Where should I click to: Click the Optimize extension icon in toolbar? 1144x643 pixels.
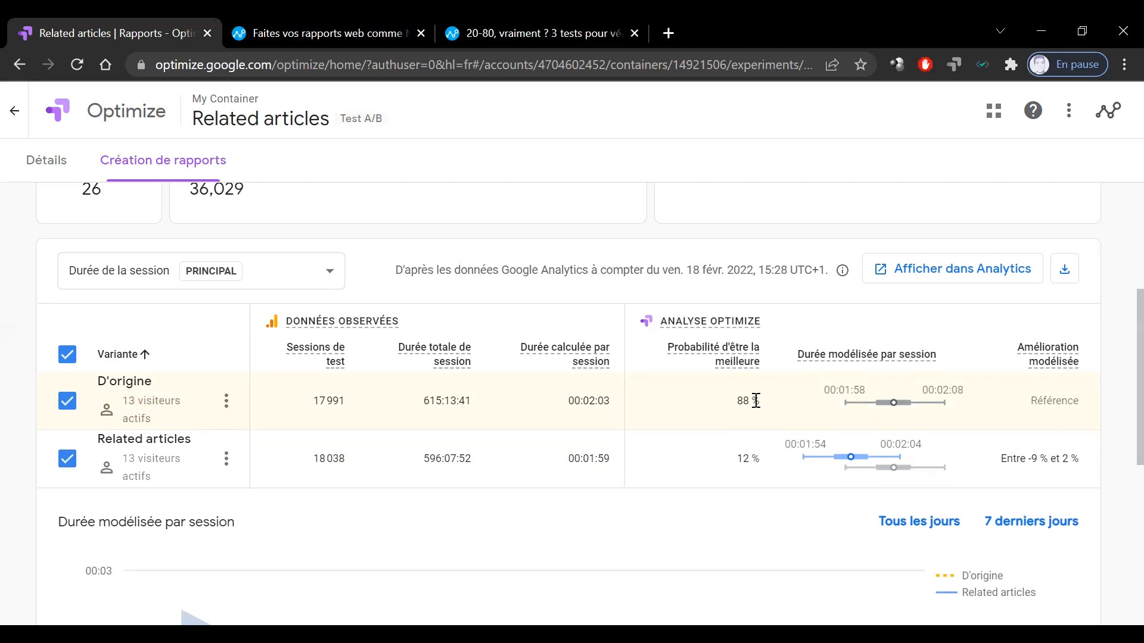[954, 64]
